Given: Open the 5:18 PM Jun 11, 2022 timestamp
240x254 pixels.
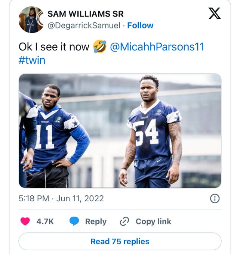Looking at the screenshot, I should coord(61,199).
